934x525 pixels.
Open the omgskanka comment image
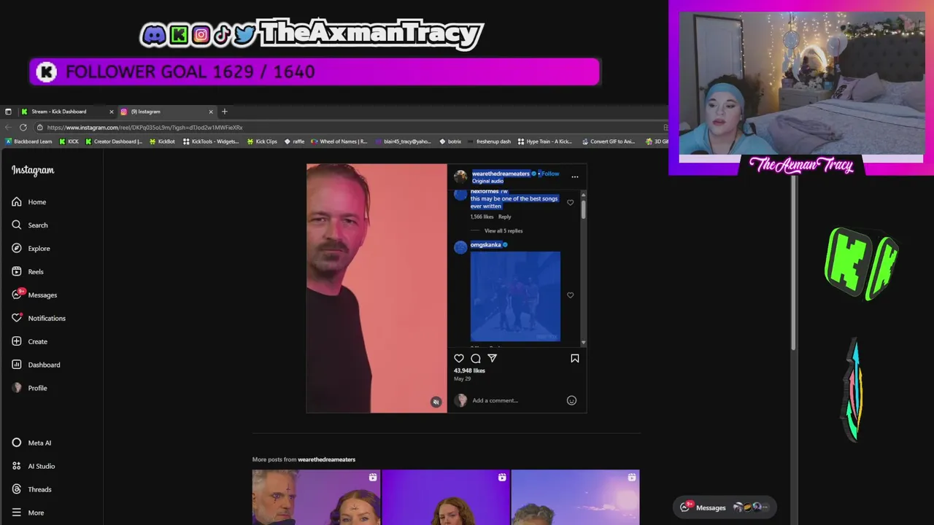[516, 296]
